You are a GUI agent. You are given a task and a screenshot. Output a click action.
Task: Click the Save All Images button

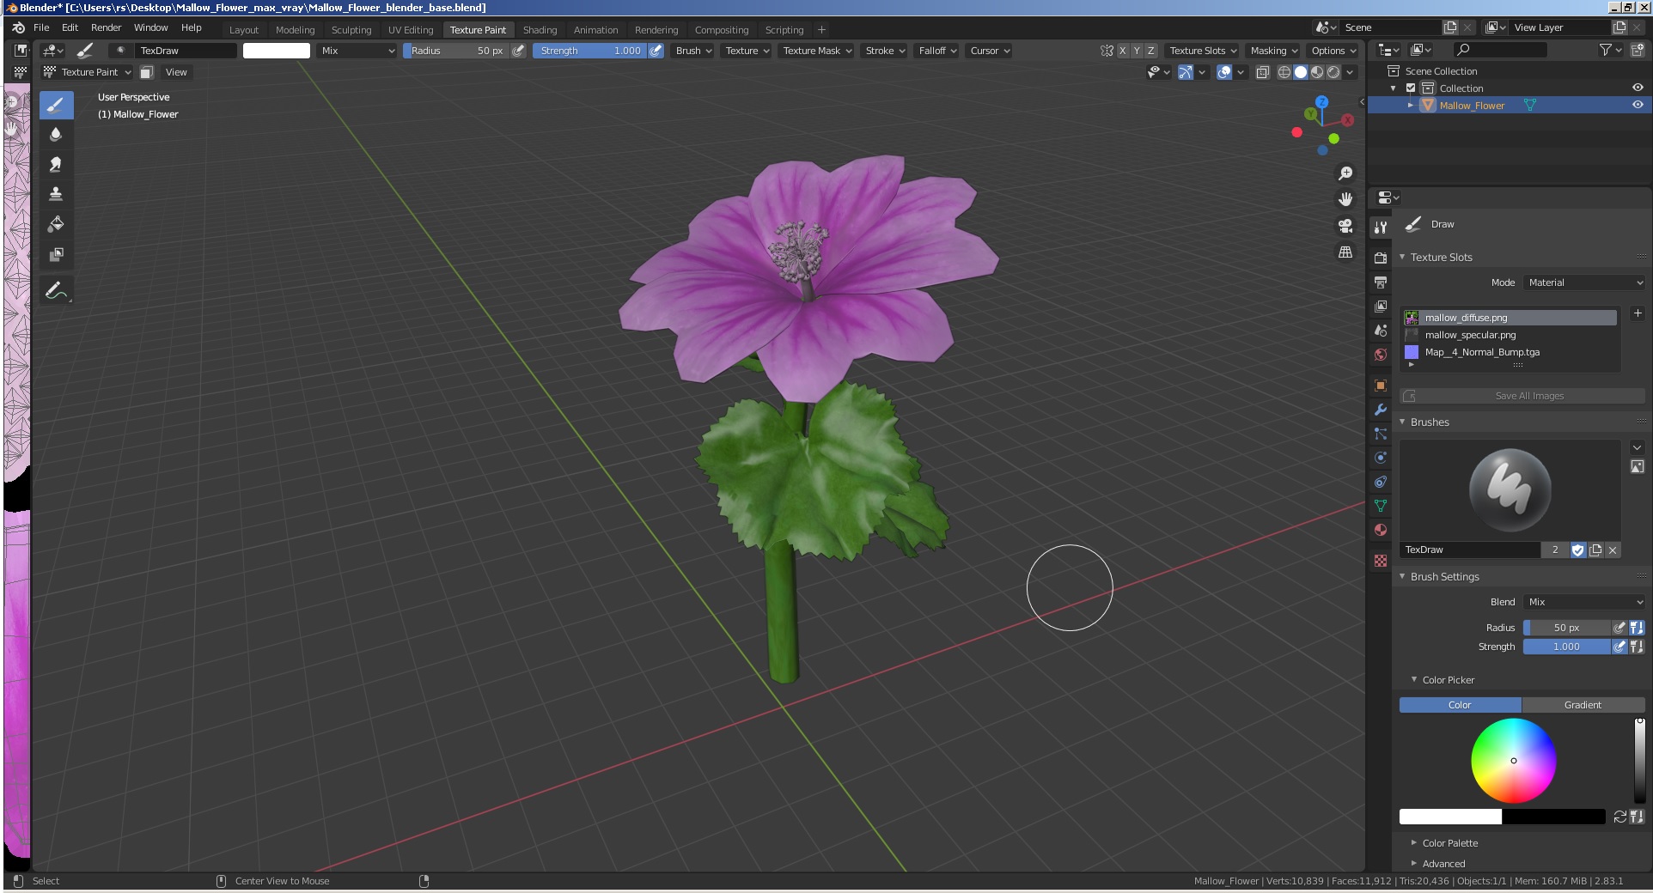click(1522, 396)
